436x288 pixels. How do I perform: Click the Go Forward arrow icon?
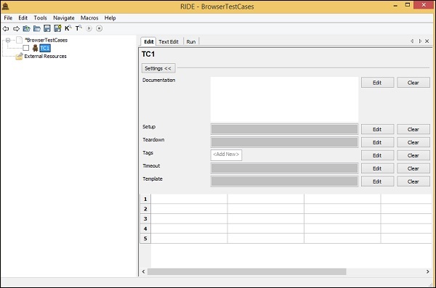[x=16, y=28]
